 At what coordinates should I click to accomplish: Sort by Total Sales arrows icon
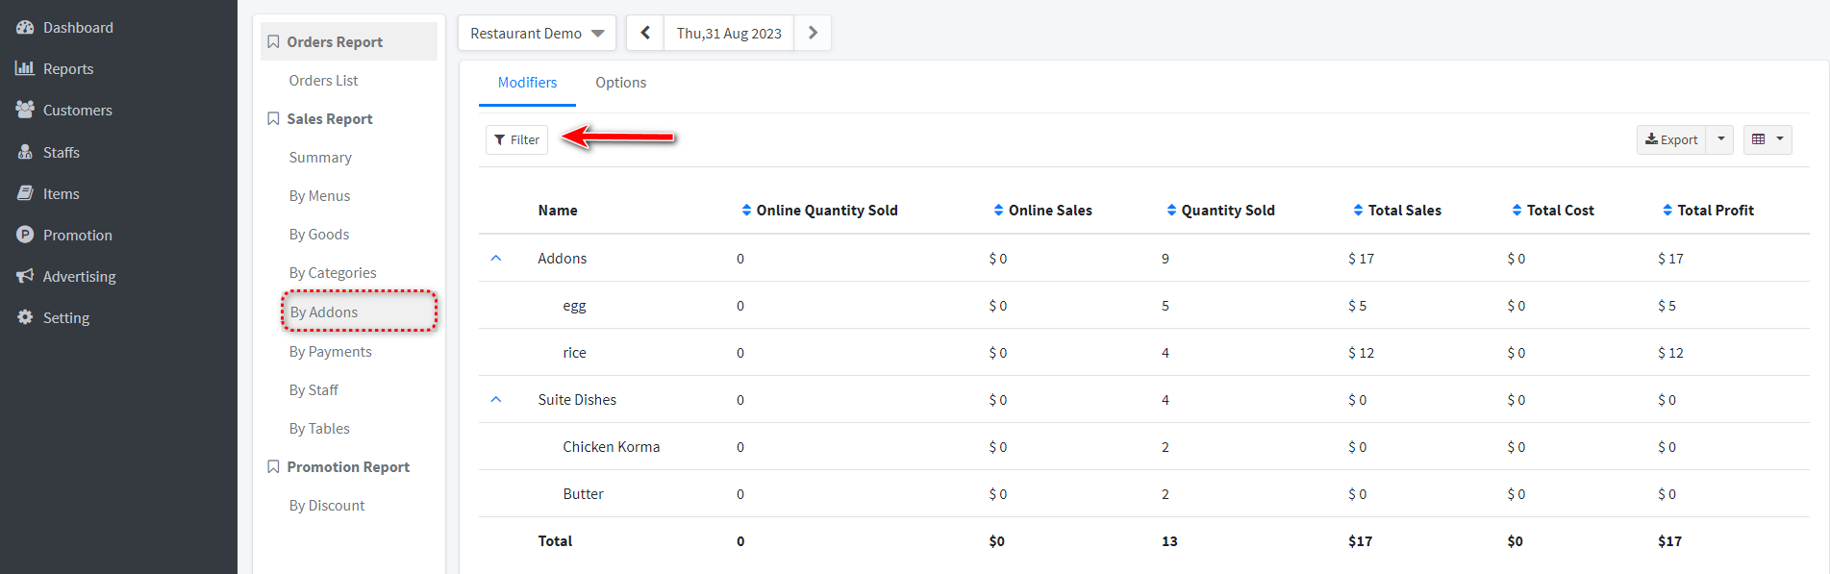[x=1358, y=210]
